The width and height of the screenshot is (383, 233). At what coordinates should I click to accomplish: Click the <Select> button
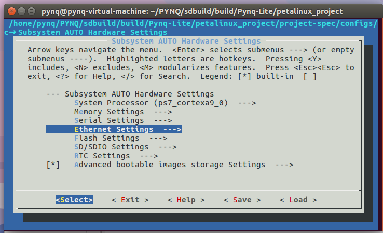(x=74, y=200)
